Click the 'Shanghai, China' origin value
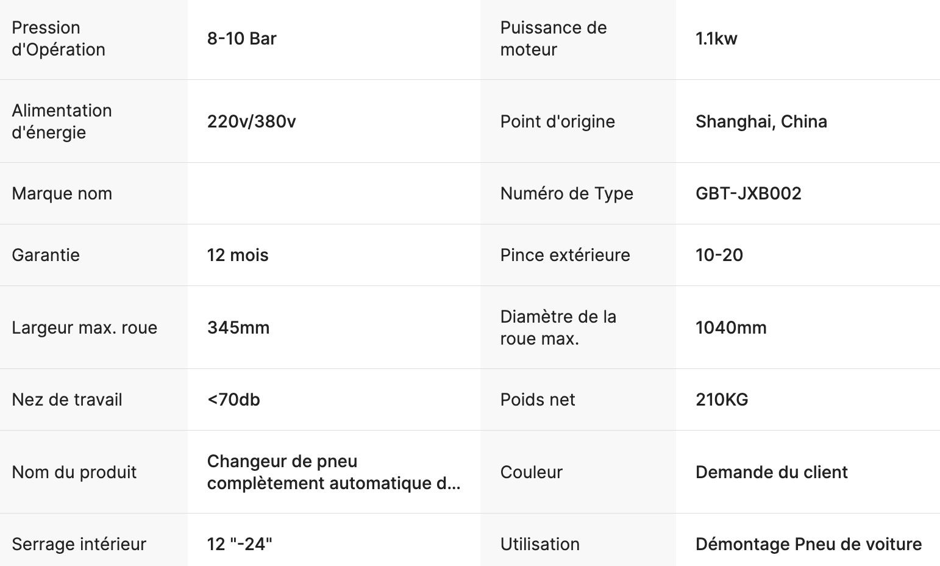Screen dimensions: 940x566 (761, 122)
